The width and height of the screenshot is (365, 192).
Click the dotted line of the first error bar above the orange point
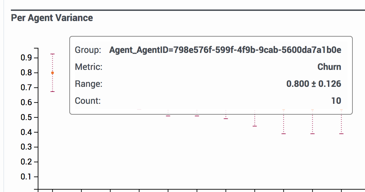pos(52,63)
